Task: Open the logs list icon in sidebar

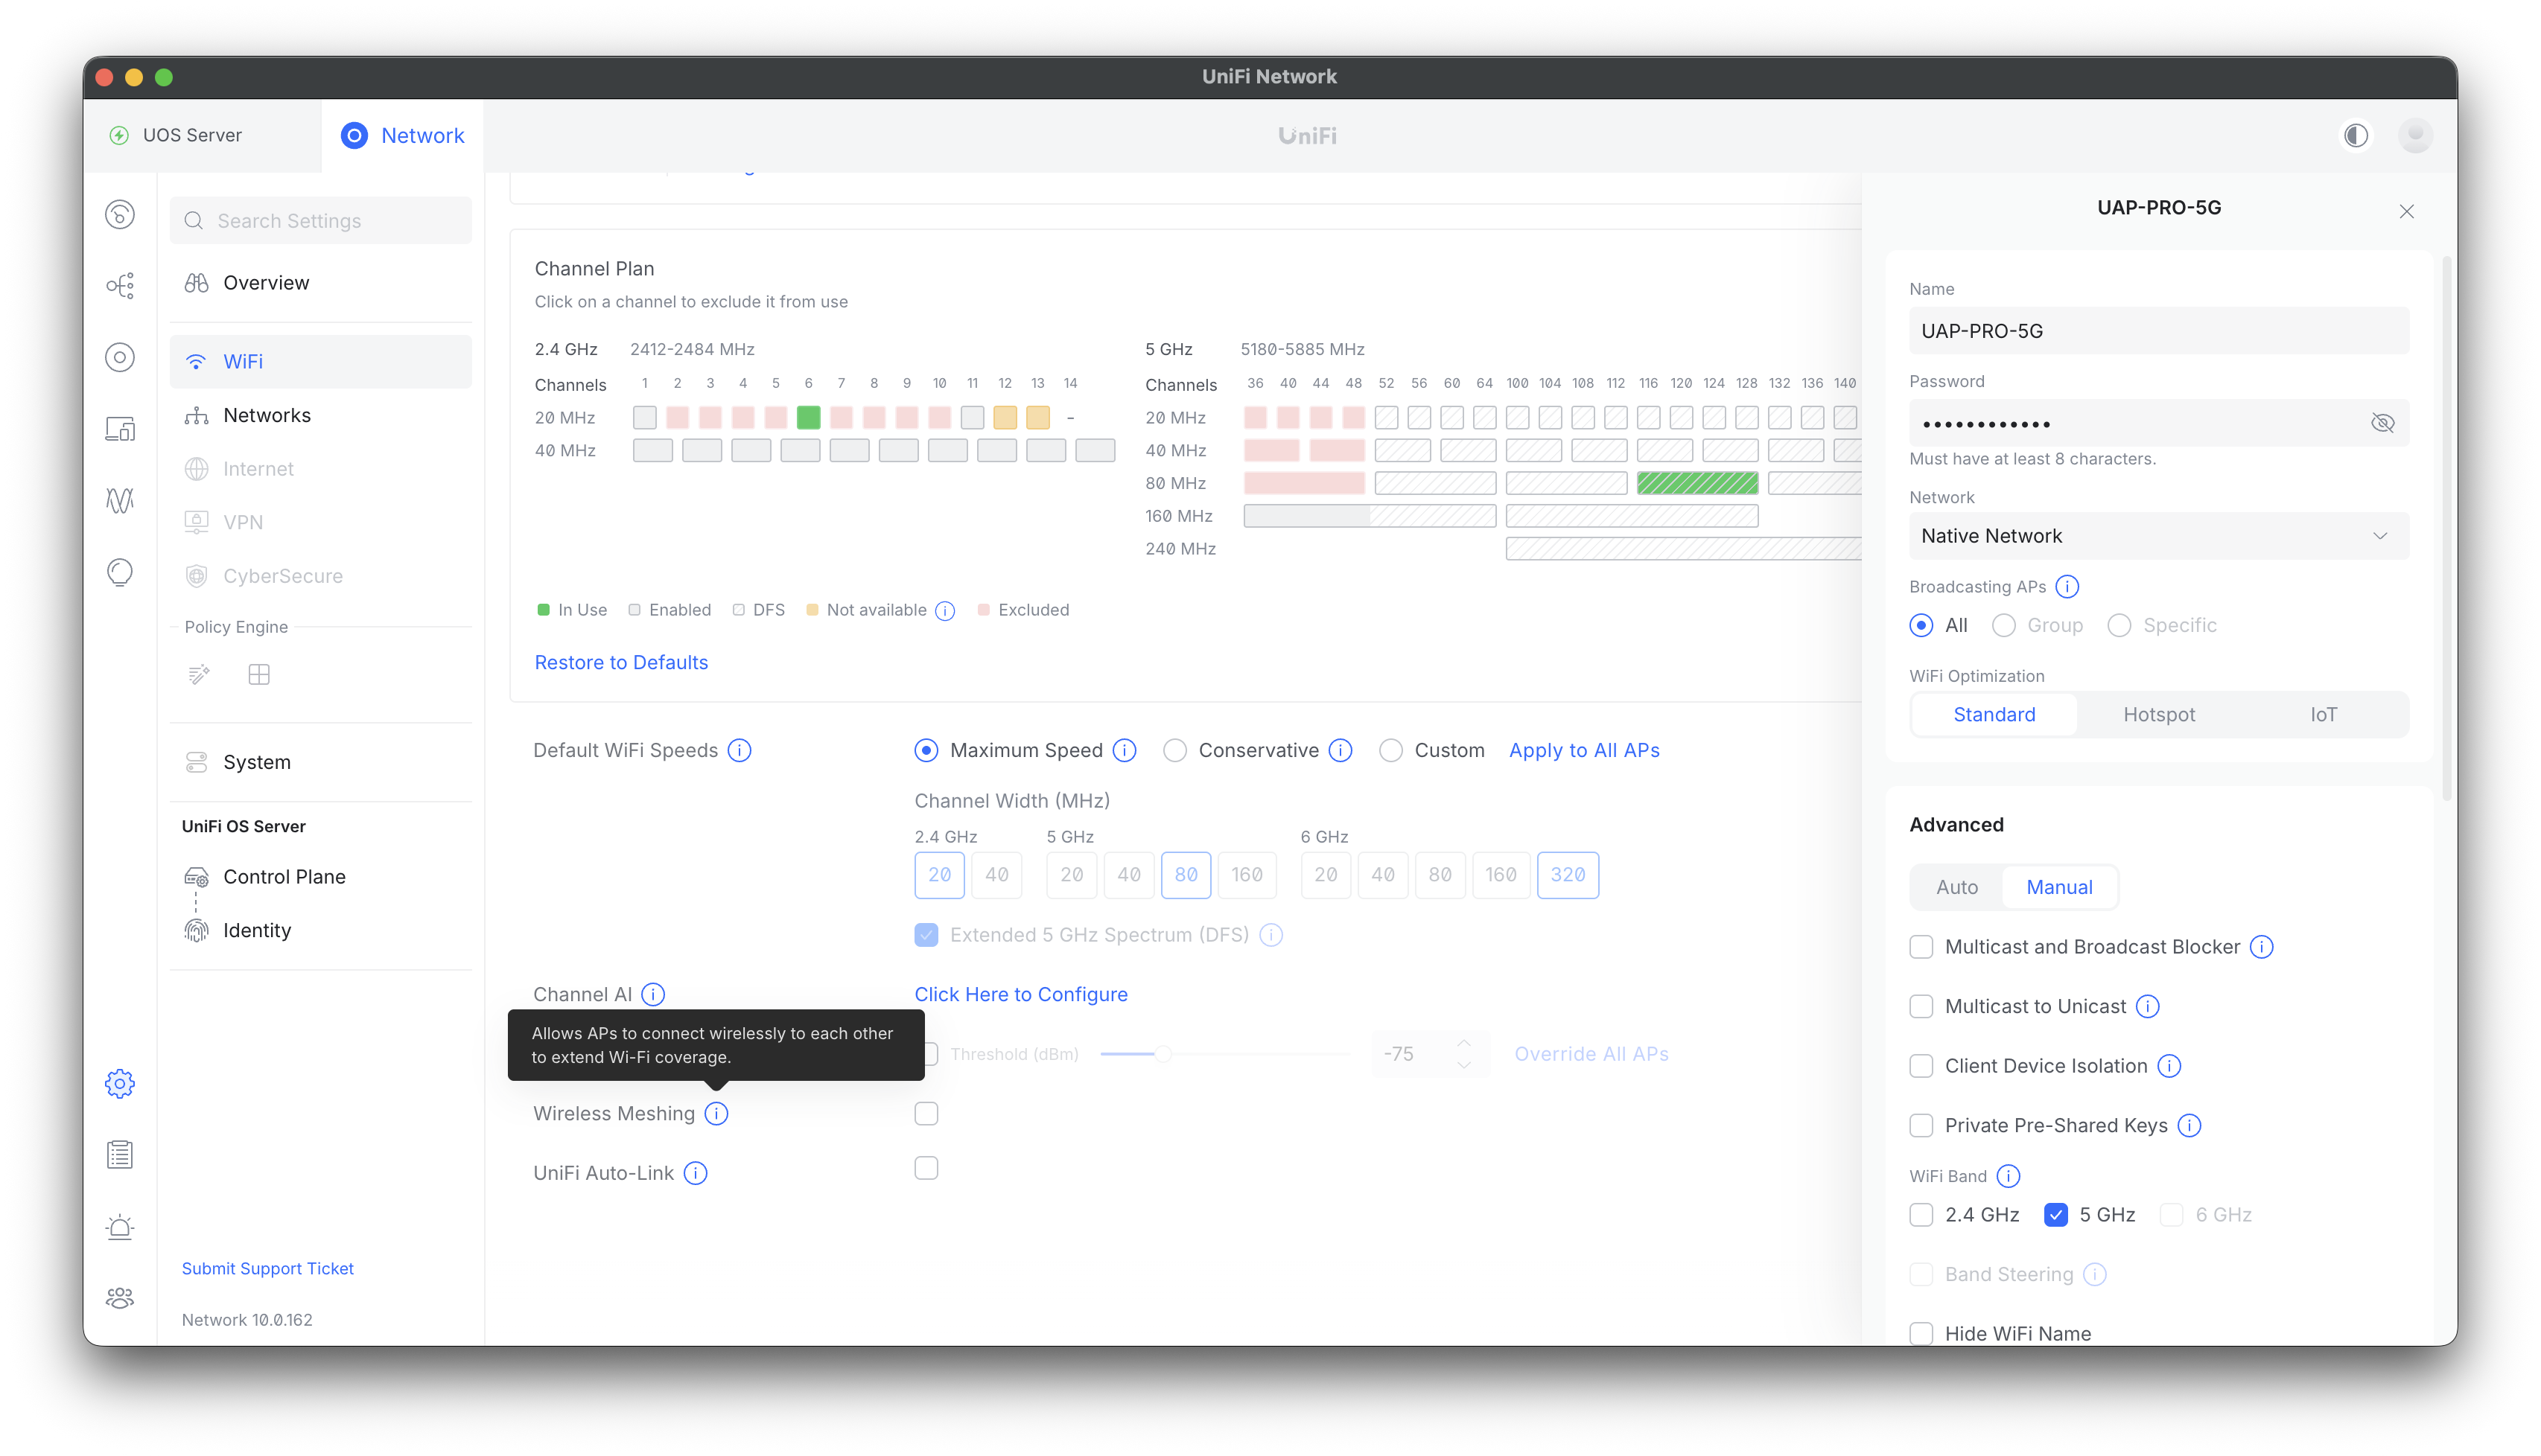Action: (x=120, y=1155)
